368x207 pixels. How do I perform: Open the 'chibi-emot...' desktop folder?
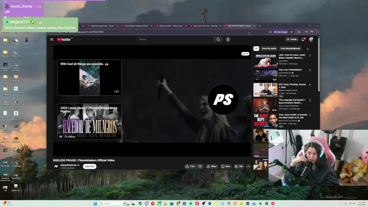pyautogui.click(x=5, y=41)
